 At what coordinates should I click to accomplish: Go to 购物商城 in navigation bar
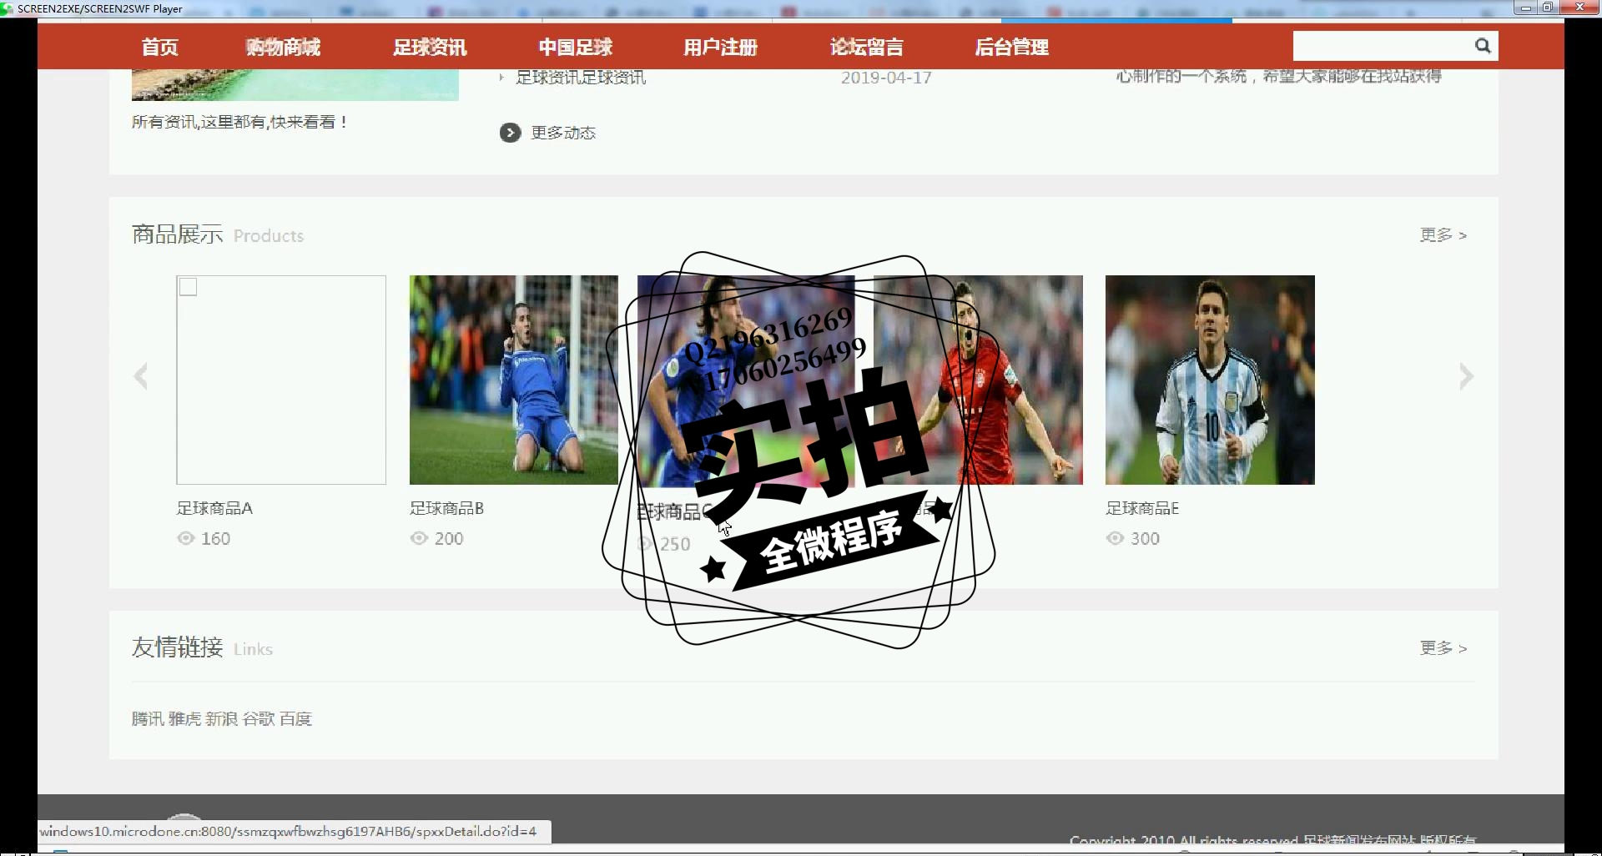tap(283, 48)
